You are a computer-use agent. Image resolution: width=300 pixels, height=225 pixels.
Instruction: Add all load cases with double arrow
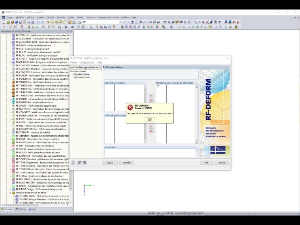coord(151,100)
